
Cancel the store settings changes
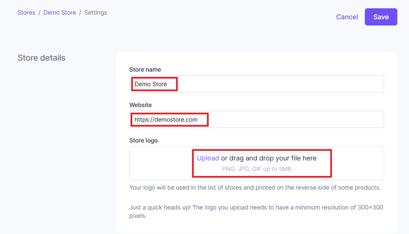[347, 17]
